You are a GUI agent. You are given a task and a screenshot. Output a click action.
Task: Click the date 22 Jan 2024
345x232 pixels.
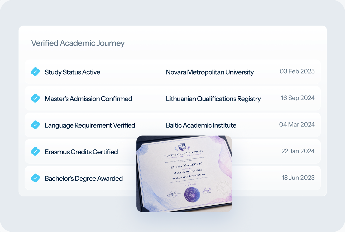pyautogui.click(x=298, y=151)
